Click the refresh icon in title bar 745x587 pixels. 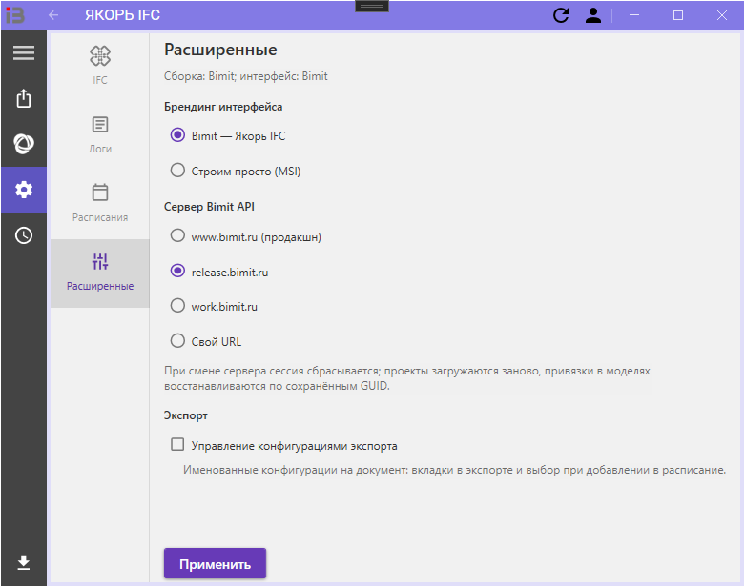click(x=561, y=15)
